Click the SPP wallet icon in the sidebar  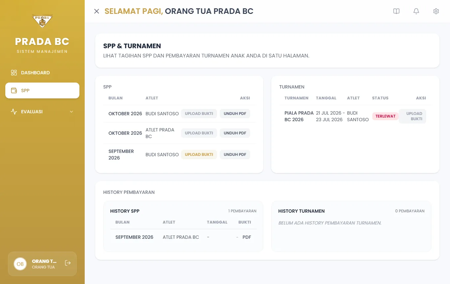(14, 90)
